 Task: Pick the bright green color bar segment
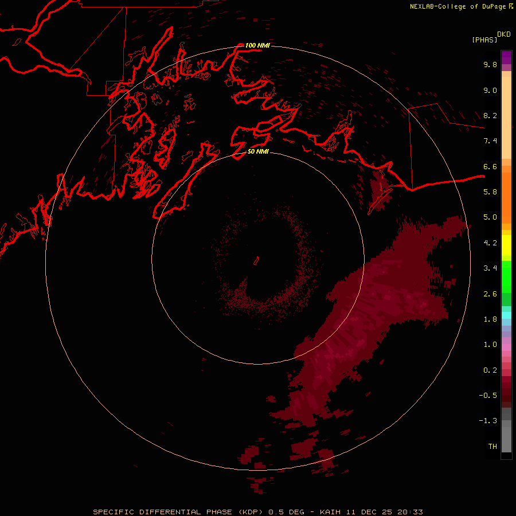point(506,277)
